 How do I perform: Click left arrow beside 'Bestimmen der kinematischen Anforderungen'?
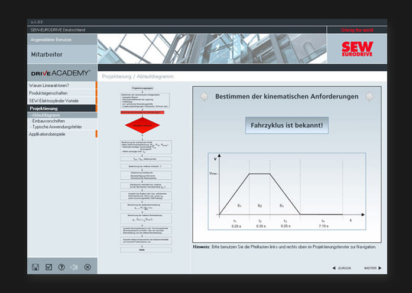pyautogui.click(x=204, y=97)
